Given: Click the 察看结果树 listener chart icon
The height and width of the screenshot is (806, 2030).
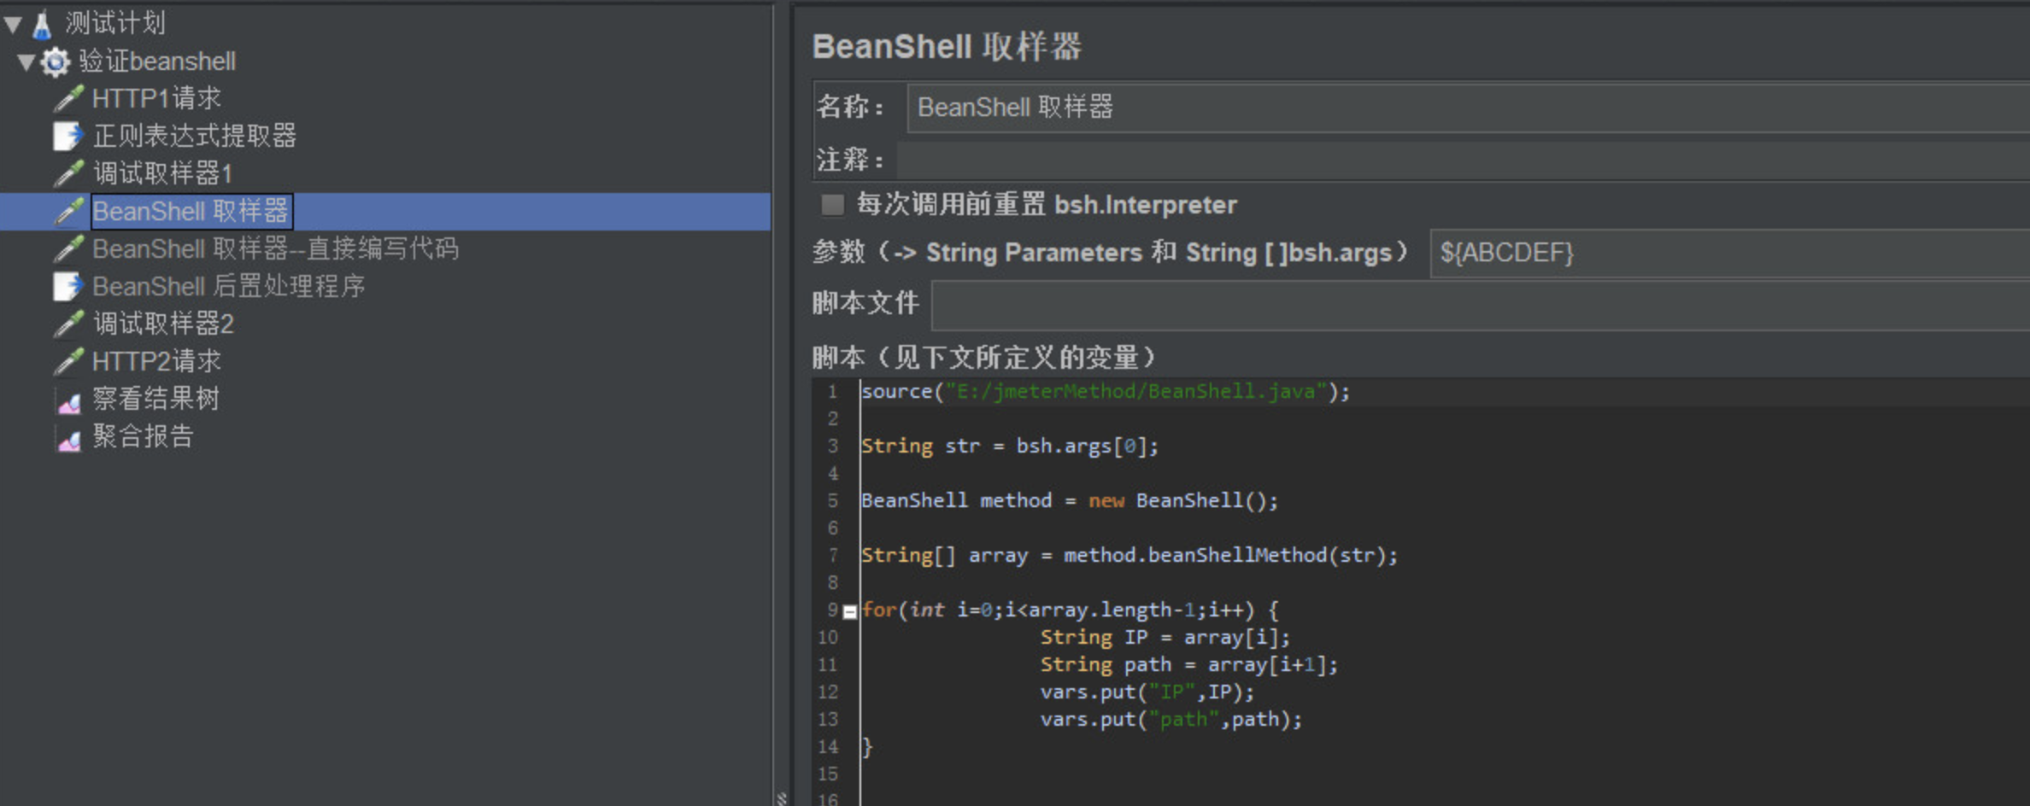Looking at the screenshot, I should pos(68,400).
